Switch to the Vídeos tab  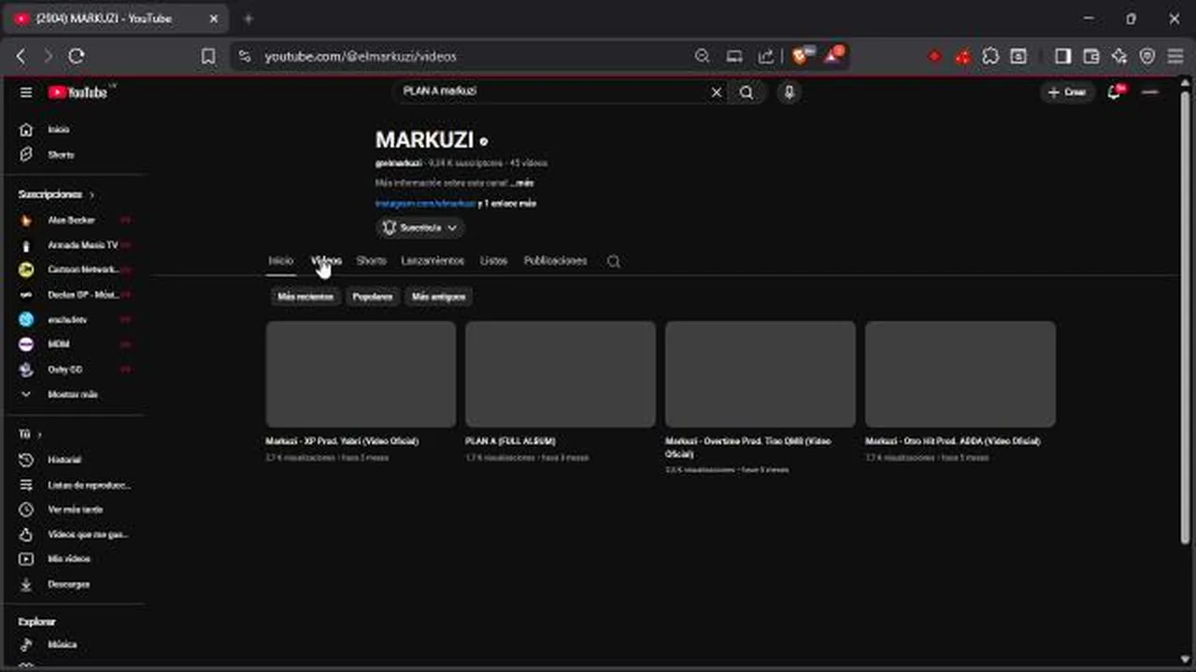click(x=326, y=261)
